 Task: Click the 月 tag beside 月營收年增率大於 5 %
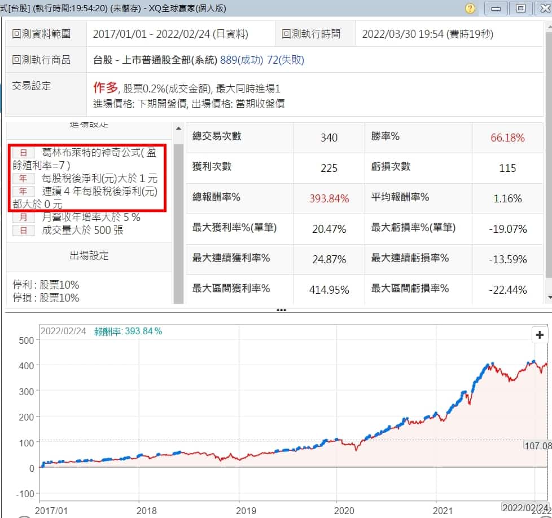23,217
